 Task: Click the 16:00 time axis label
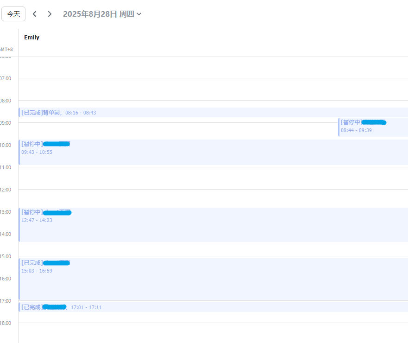5,279
